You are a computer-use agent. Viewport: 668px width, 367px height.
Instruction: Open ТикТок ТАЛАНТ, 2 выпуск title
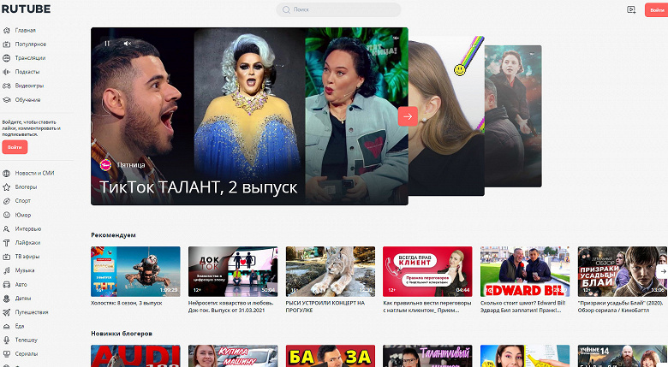tap(198, 187)
